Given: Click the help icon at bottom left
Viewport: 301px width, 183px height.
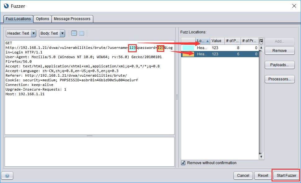Looking at the screenshot, I should [7, 176].
